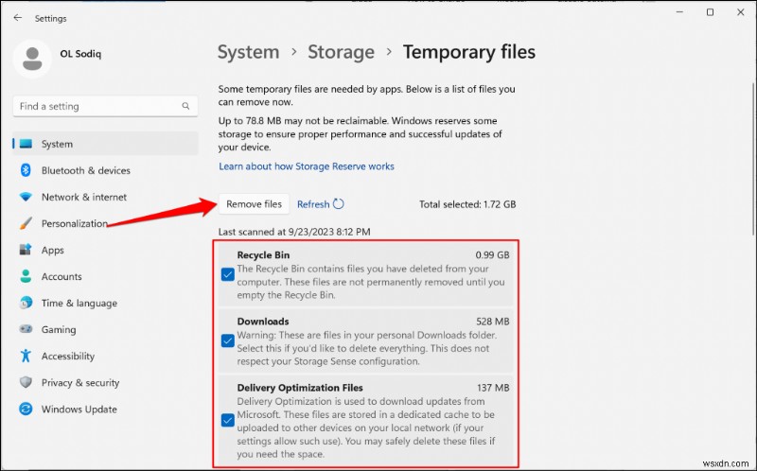This screenshot has height=471, width=757.
Task: Open Windows Update settings
Action: click(x=105, y=410)
